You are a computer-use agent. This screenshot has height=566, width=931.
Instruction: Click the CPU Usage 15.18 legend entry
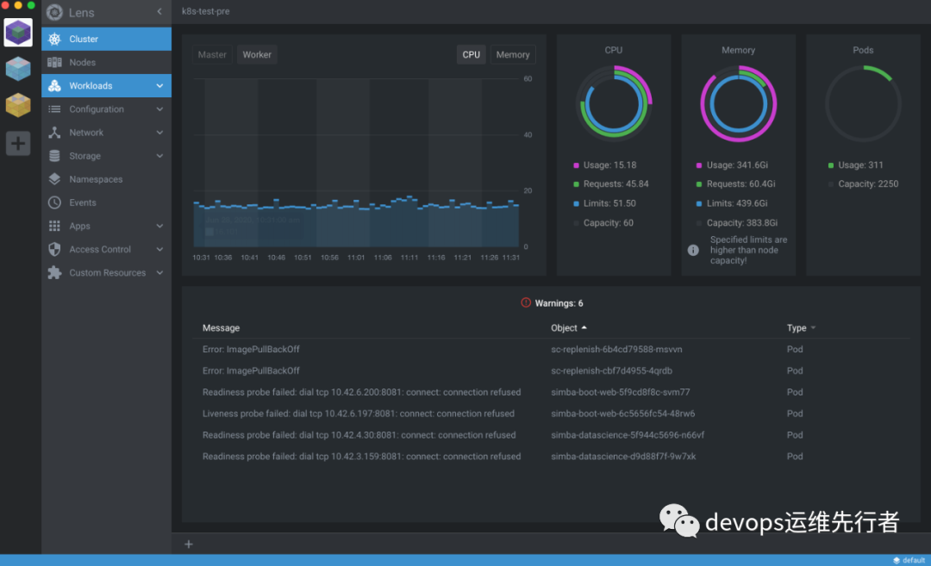[x=604, y=165]
